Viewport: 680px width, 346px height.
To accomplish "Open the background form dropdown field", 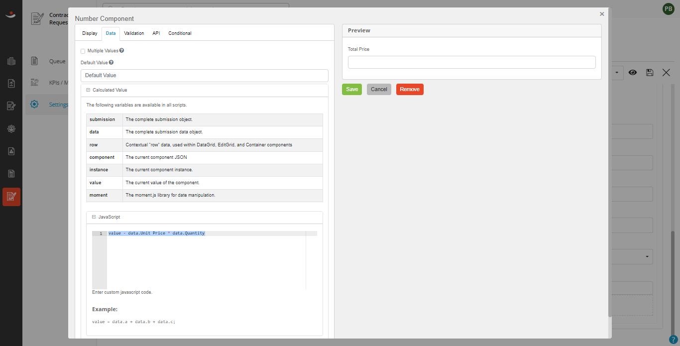I will click(x=632, y=257).
